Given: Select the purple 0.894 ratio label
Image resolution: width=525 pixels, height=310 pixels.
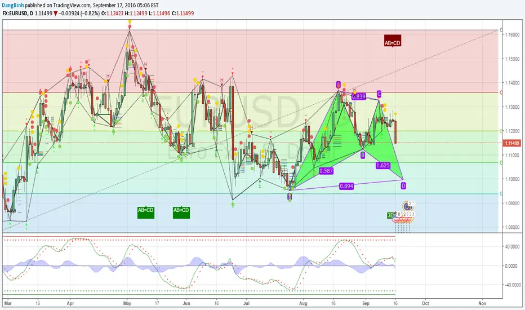Looking at the screenshot, I should point(346,186).
